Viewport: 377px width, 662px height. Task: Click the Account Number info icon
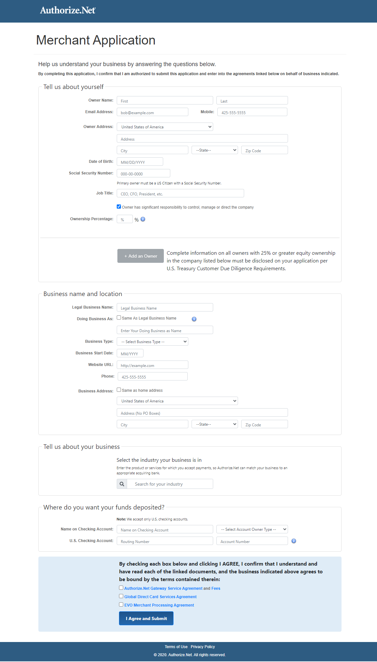tap(293, 541)
